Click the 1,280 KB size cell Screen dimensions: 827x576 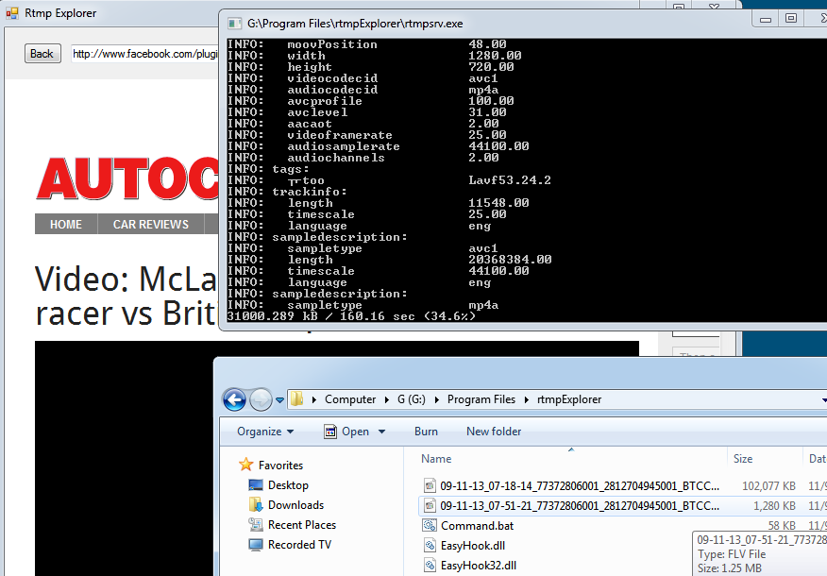(774, 506)
